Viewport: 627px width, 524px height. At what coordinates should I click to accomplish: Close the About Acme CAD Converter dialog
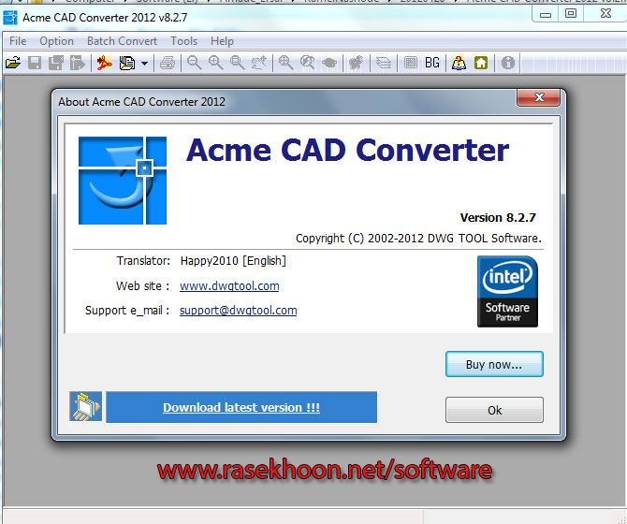(539, 97)
